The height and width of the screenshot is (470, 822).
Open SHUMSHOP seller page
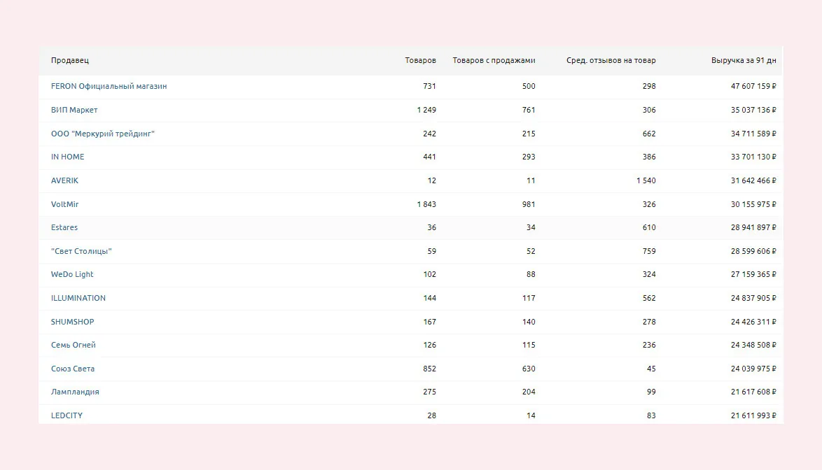(x=72, y=322)
